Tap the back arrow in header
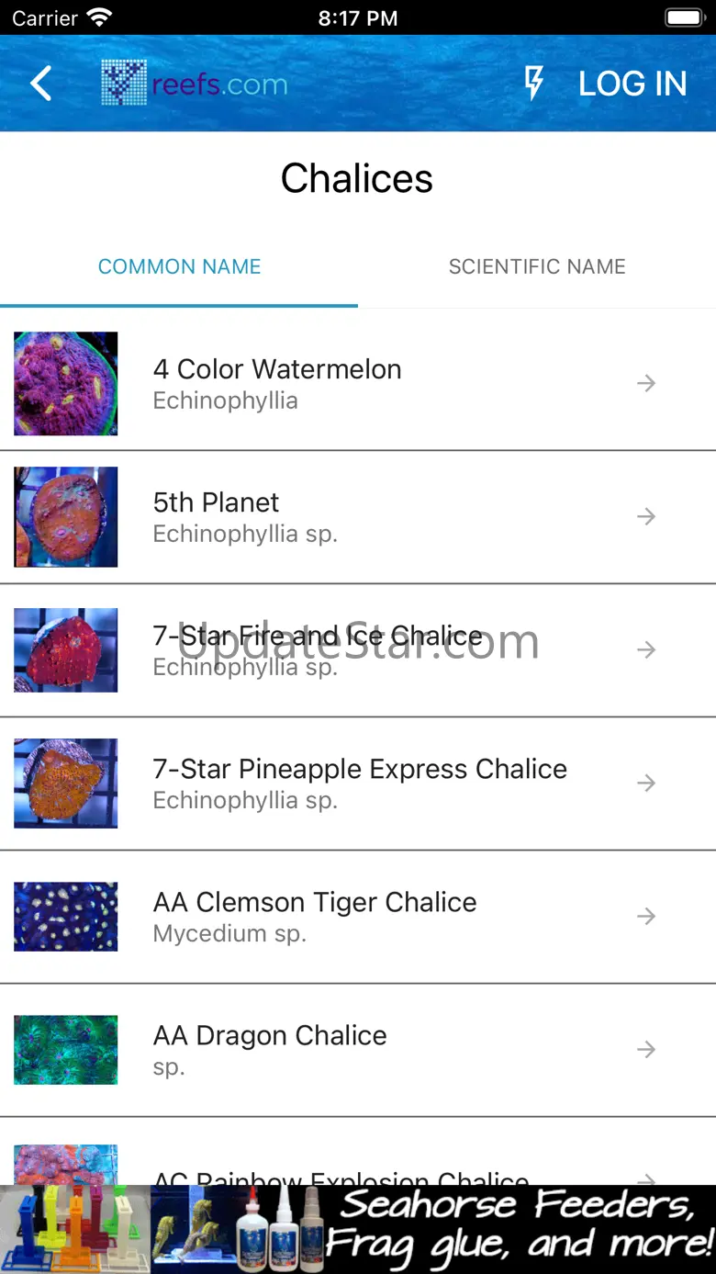The width and height of the screenshot is (716, 1274). [x=40, y=84]
